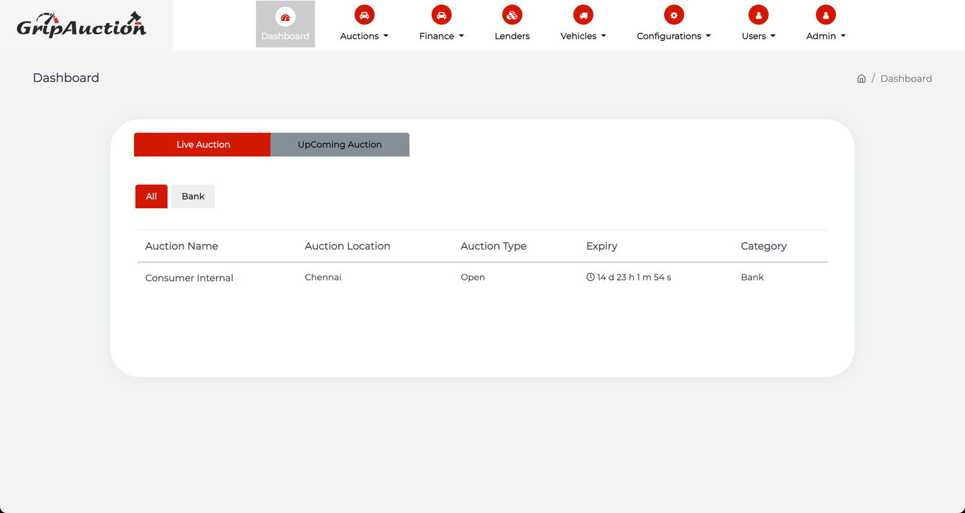Click the Configurations gear icon

tap(674, 15)
